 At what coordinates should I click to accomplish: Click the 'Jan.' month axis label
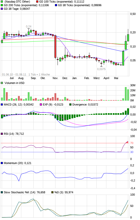pyautogui.click(x=74, y=78)
